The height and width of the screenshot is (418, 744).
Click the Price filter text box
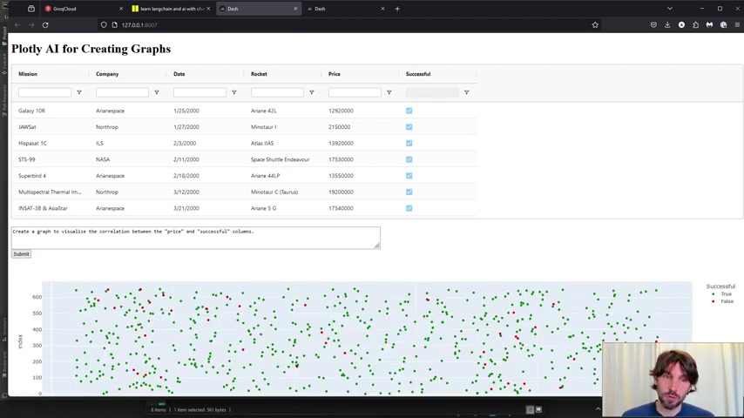pyautogui.click(x=355, y=92)
